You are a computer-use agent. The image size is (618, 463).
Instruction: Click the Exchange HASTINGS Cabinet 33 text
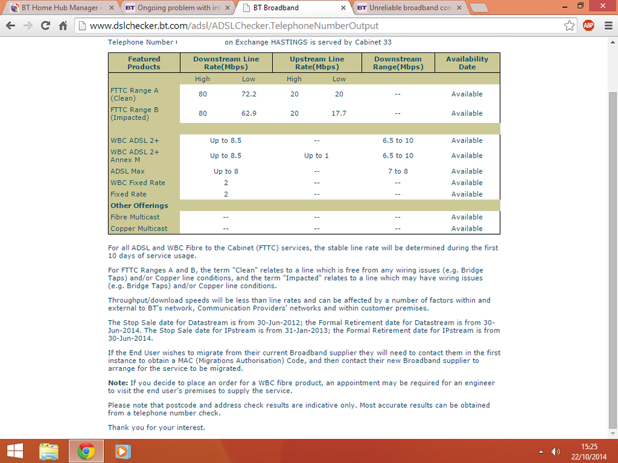pos(308,42)
